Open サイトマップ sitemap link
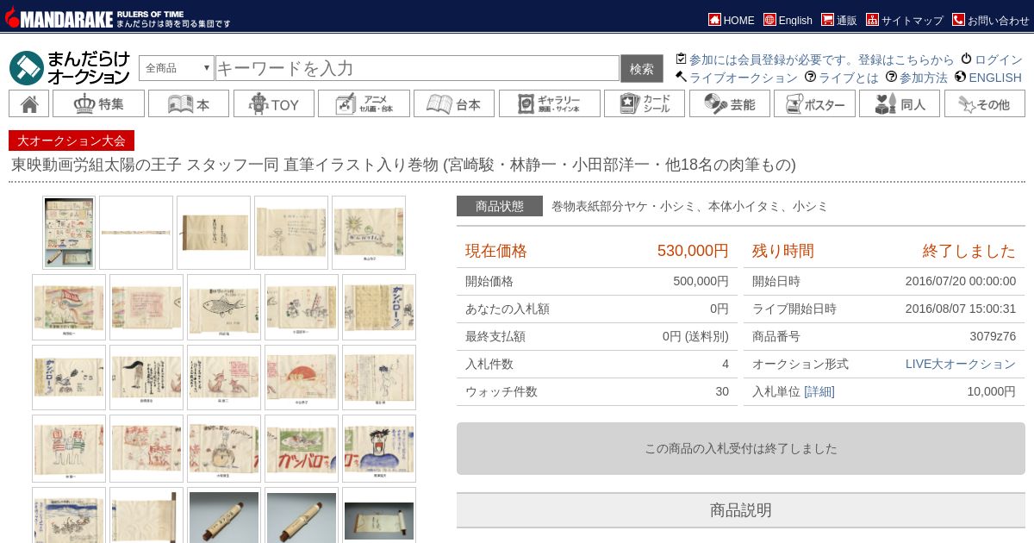 tap(905, 20)
